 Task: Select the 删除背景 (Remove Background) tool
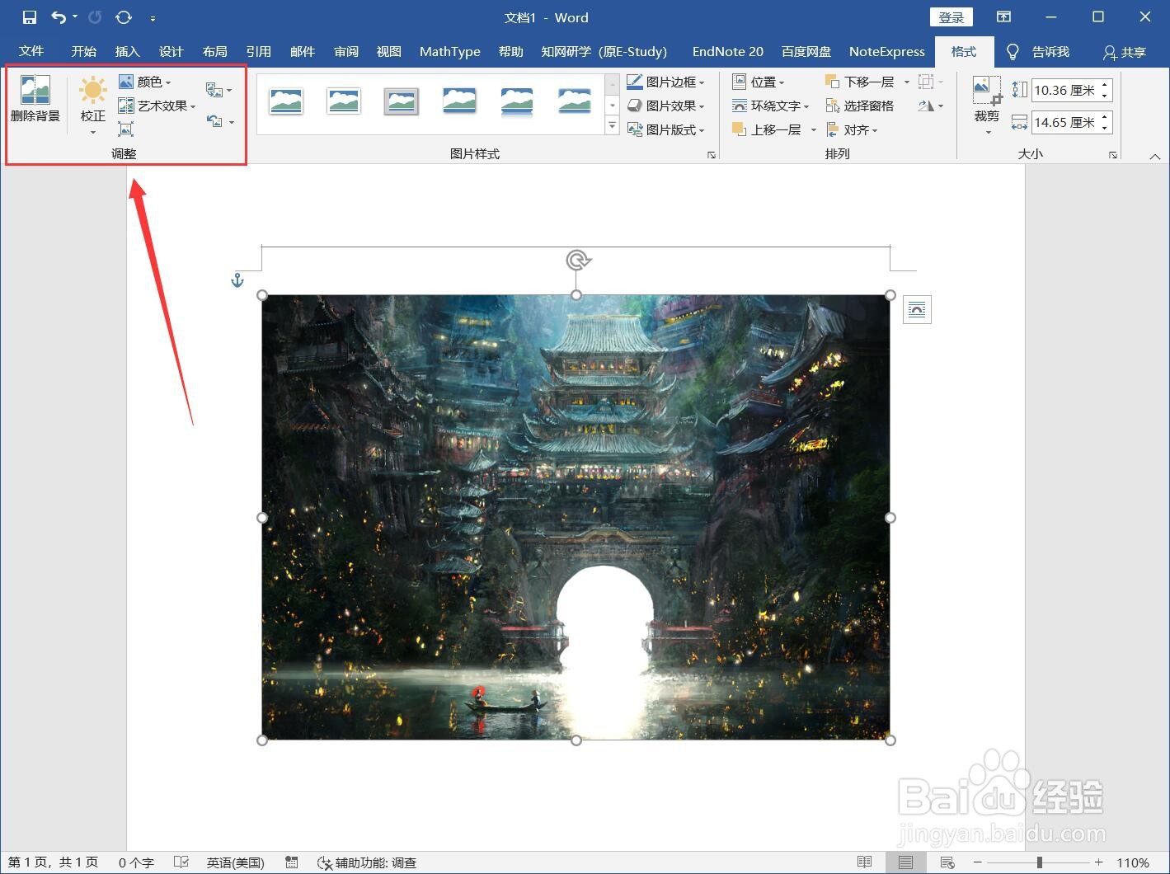click(x=34, y=101)
